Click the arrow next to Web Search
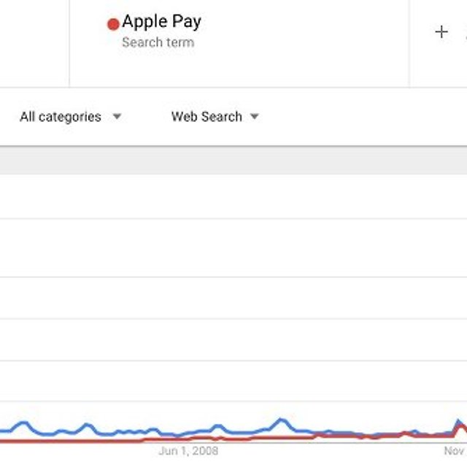The image size is (467, 467). pos(255,116)
